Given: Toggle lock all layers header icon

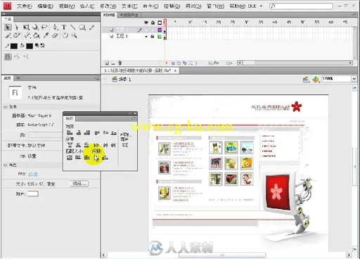Looking at the screenshot, I should [x=153, y=23].
